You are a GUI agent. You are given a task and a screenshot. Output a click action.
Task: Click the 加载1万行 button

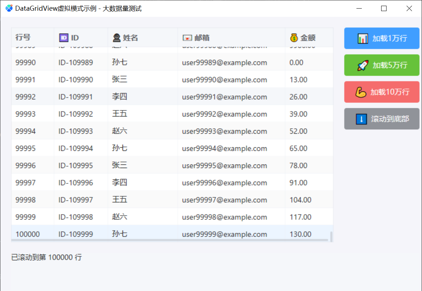pyautogui.click(x=382, y=38)
